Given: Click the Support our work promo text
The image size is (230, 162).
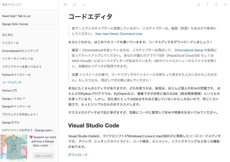Looking at the screenshot, I should click(43, 141).
